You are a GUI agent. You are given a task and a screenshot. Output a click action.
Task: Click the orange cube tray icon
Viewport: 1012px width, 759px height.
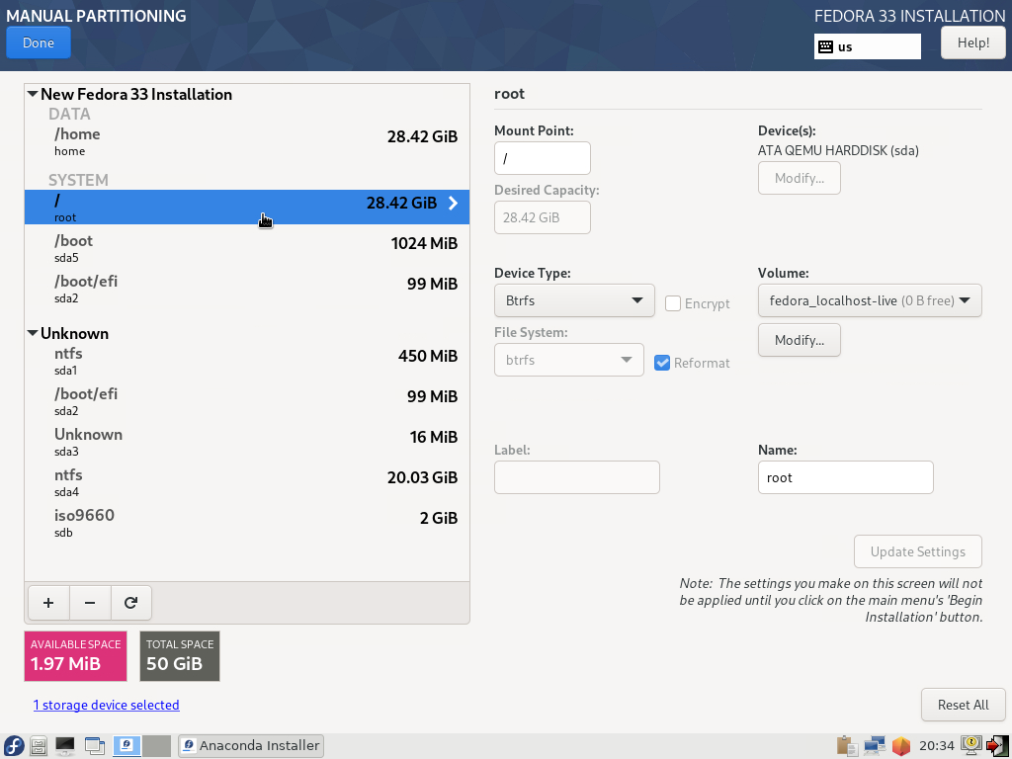click(901, 745)
